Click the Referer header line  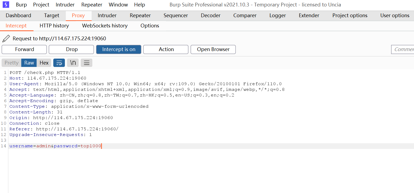[64, 129]
